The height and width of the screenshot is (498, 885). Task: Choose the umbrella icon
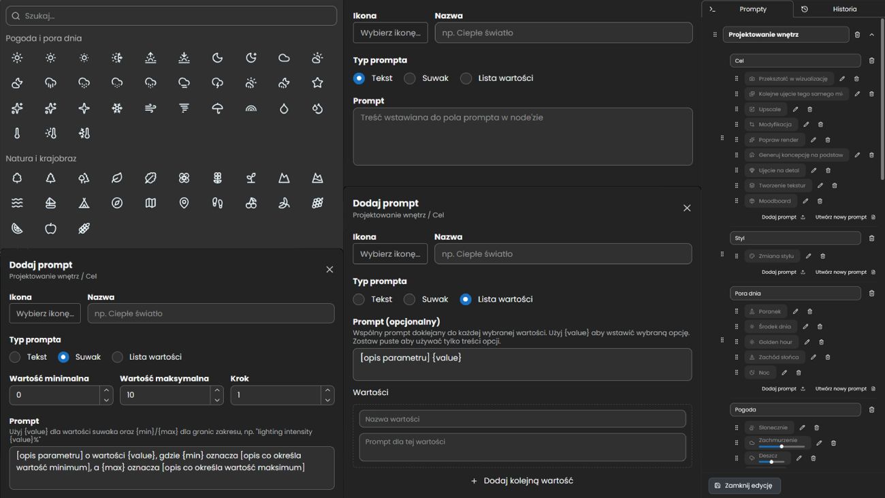point(217,108)
